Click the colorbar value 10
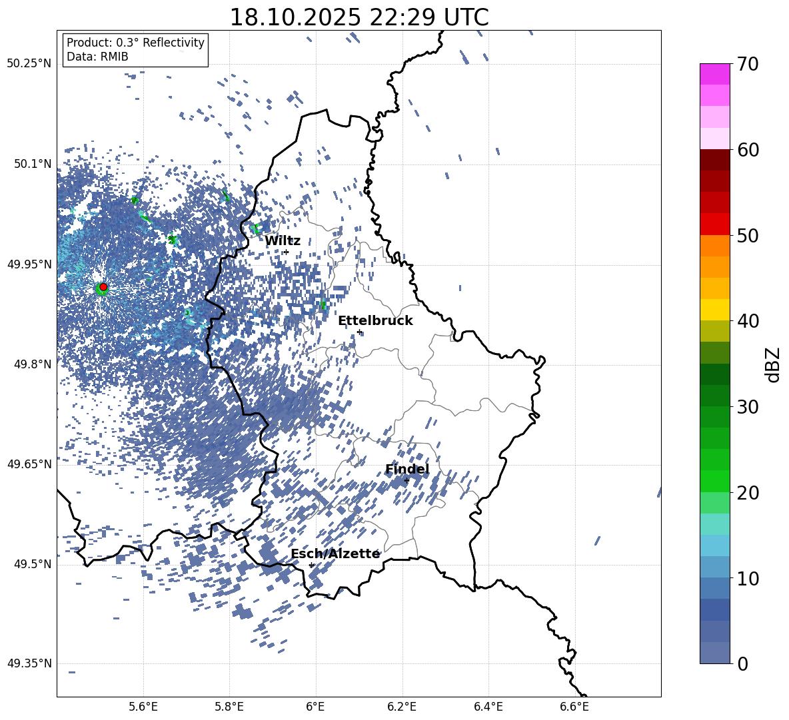This screenshot has width=789, height=720. [748, 578]
